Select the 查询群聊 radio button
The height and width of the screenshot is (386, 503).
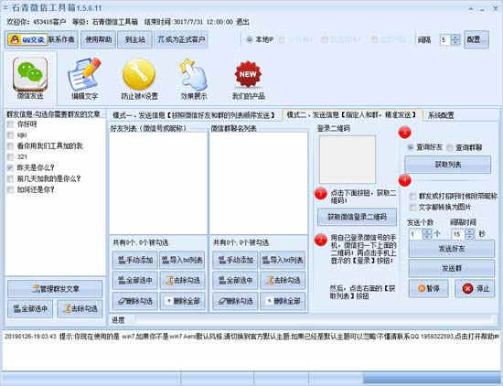pyautogui.click(x=450, y=147)
